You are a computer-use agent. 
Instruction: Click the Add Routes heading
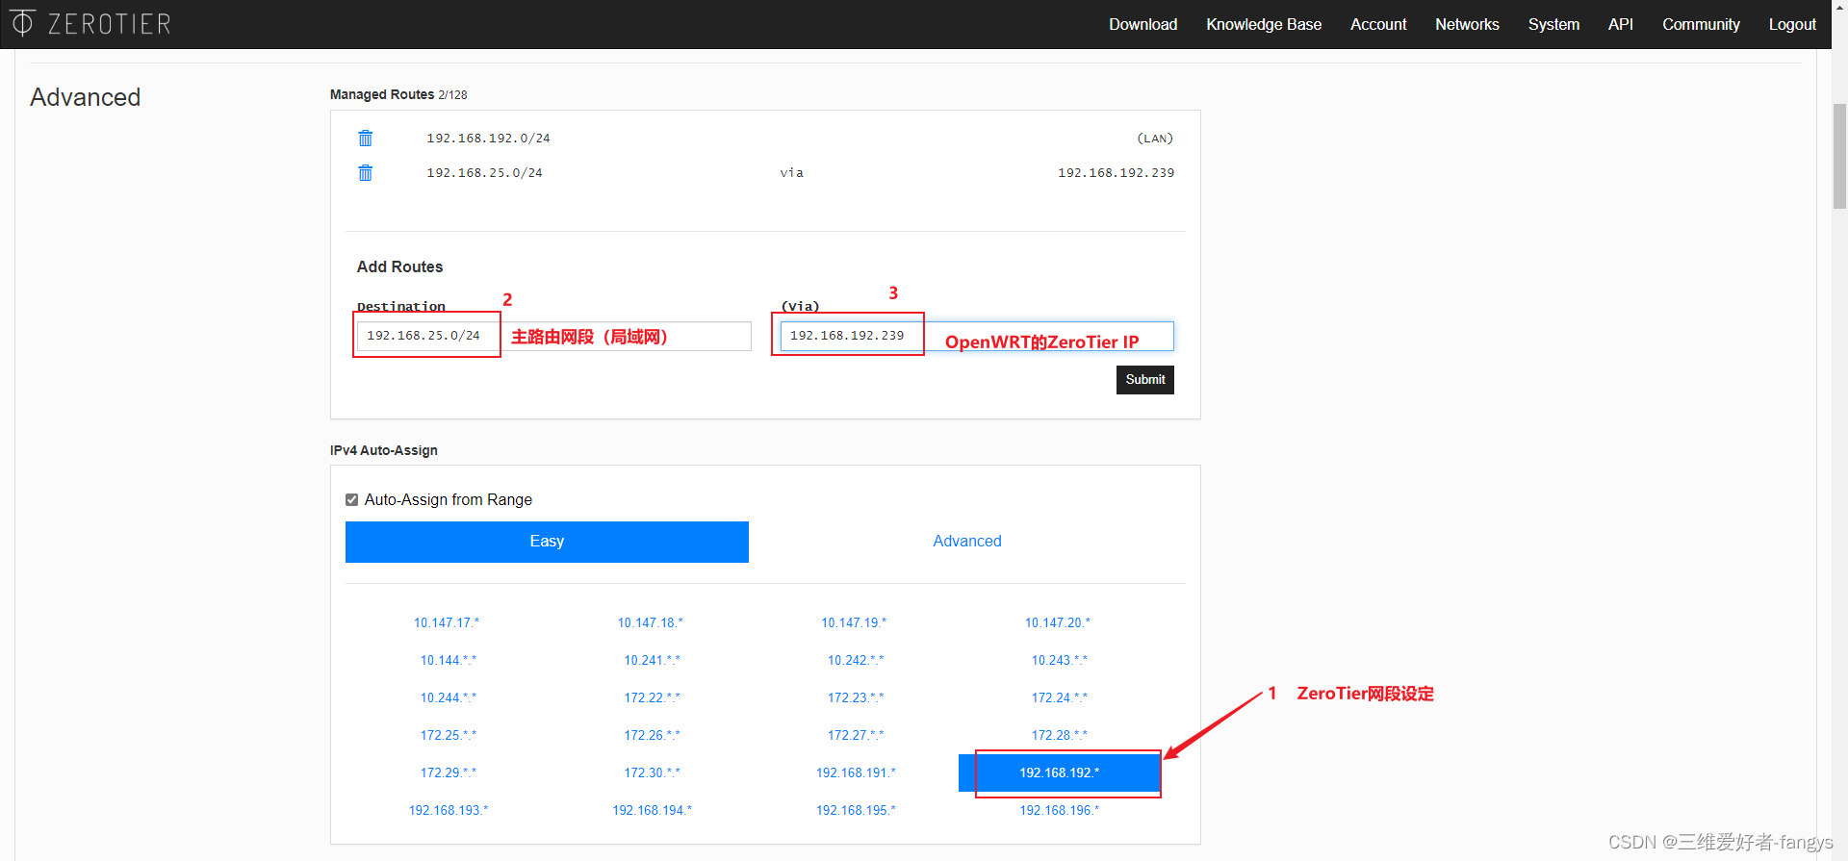pyautogui.click(x=400, y=266)
